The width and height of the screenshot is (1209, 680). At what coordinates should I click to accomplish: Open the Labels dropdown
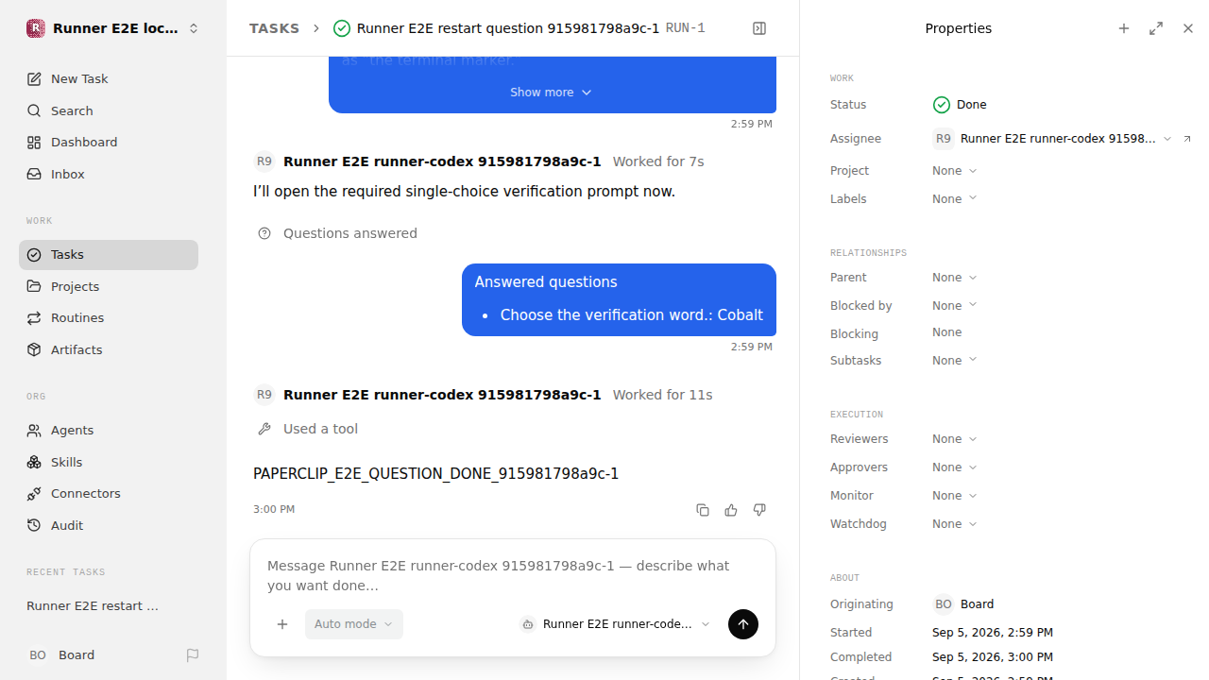pos(955,199)
